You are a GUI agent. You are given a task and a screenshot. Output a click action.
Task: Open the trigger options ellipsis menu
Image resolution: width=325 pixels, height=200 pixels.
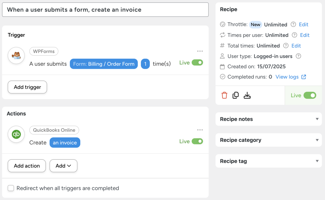click(200, 51)
